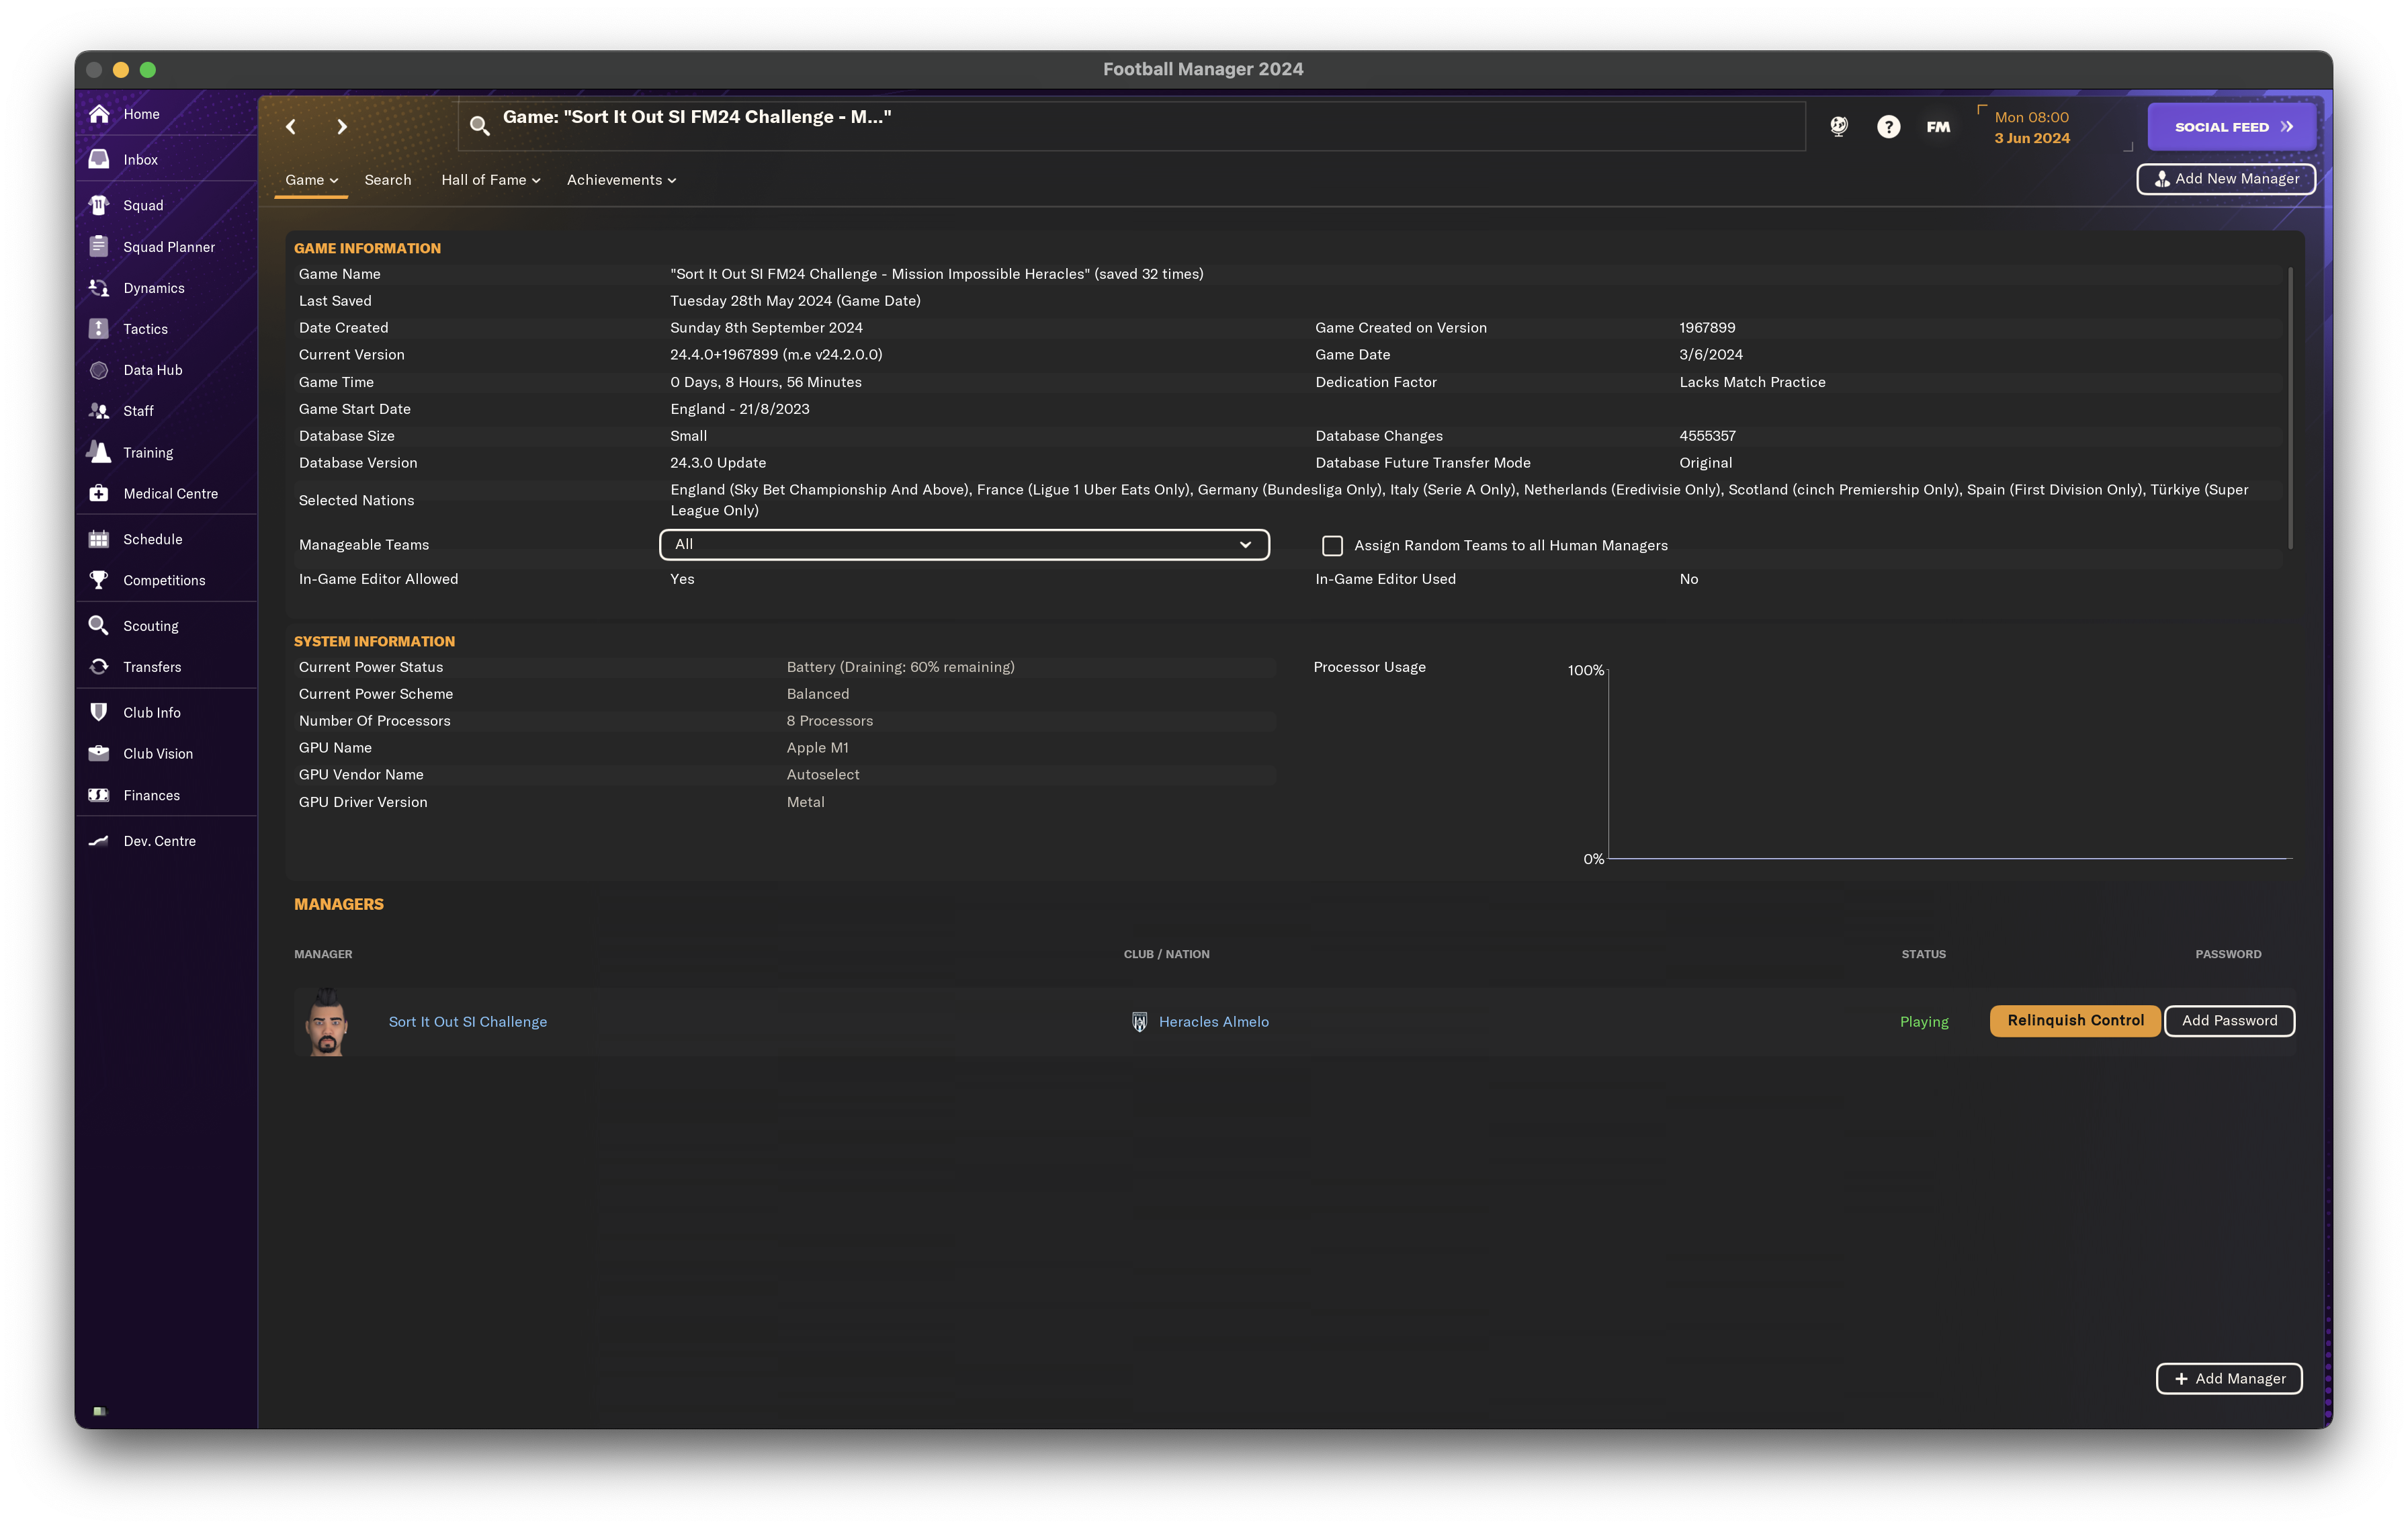Click the small status icon at sidebar bottom
Viewport: 2408px width, 1528px height.
[x=99, y=1411]
